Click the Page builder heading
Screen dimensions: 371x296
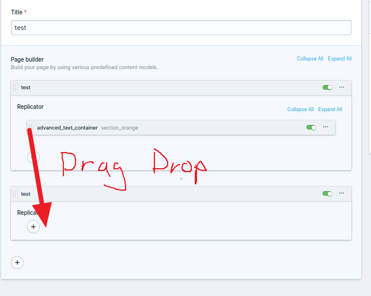(27, 59)
